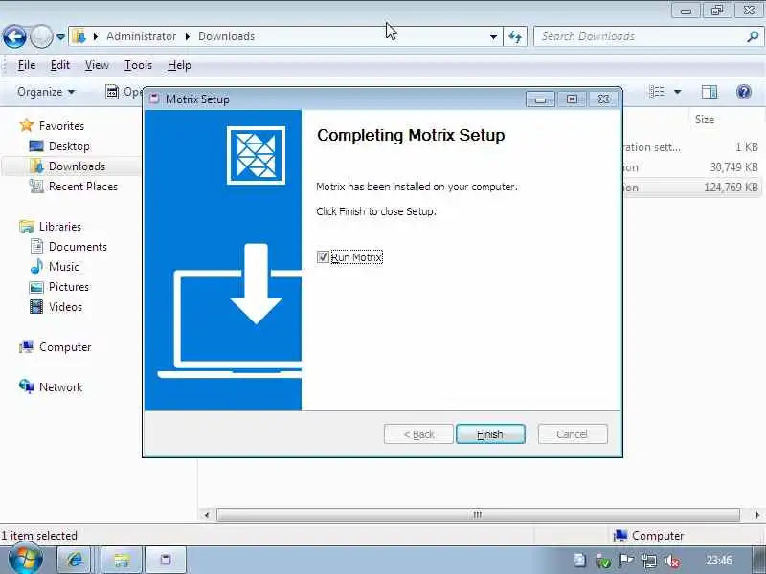Open the View menu

(97, 65)
